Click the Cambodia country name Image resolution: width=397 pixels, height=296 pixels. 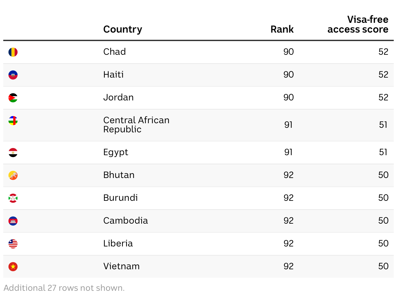[126, 221]
